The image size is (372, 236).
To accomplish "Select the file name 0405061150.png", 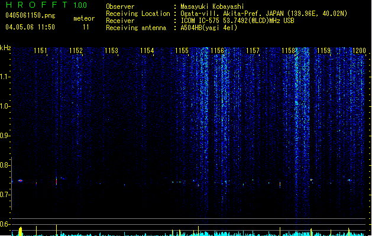I will pos(30,15).
